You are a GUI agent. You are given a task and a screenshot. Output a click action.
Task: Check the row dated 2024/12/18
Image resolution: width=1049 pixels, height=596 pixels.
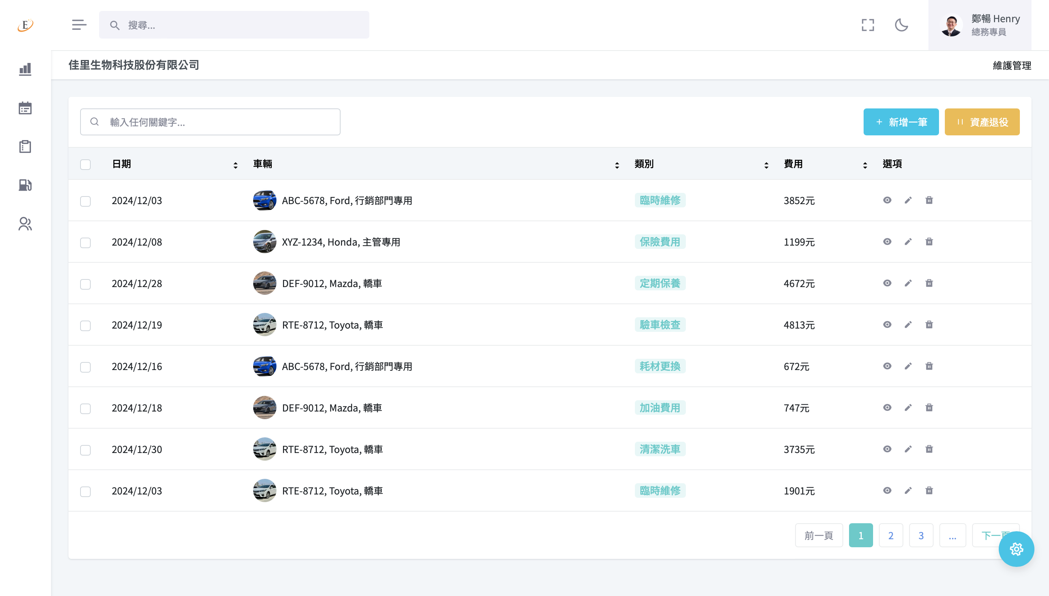point(85,409)
